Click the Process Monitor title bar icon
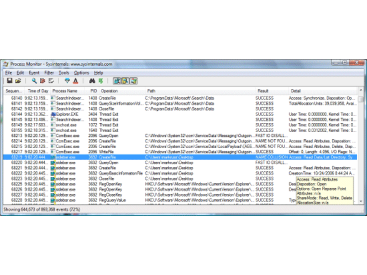 (6, 64)
